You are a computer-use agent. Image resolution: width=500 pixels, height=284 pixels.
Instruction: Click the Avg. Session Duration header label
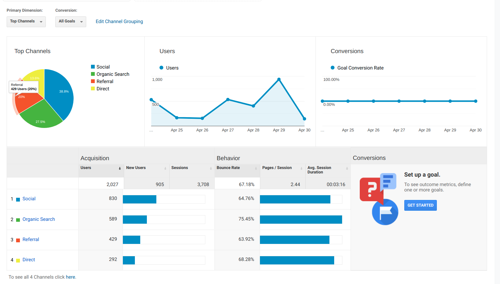[319, 170]
